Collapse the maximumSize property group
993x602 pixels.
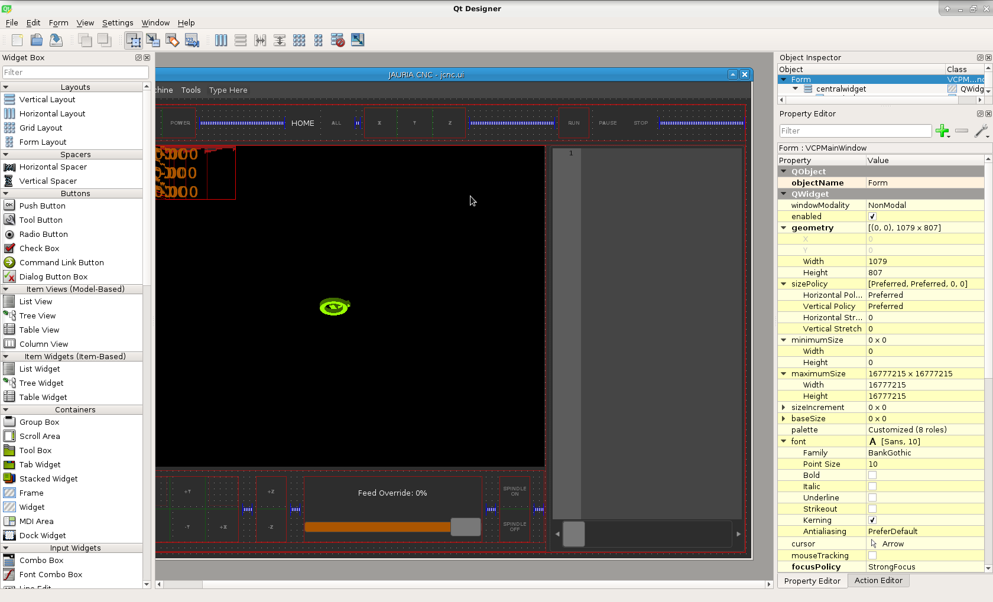[x=784, y=374]
